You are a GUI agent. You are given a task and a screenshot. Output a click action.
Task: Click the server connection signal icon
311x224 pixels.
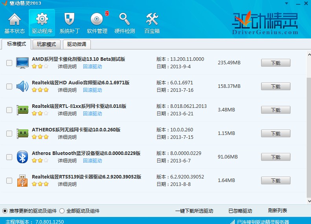click(x=232, y=222)
